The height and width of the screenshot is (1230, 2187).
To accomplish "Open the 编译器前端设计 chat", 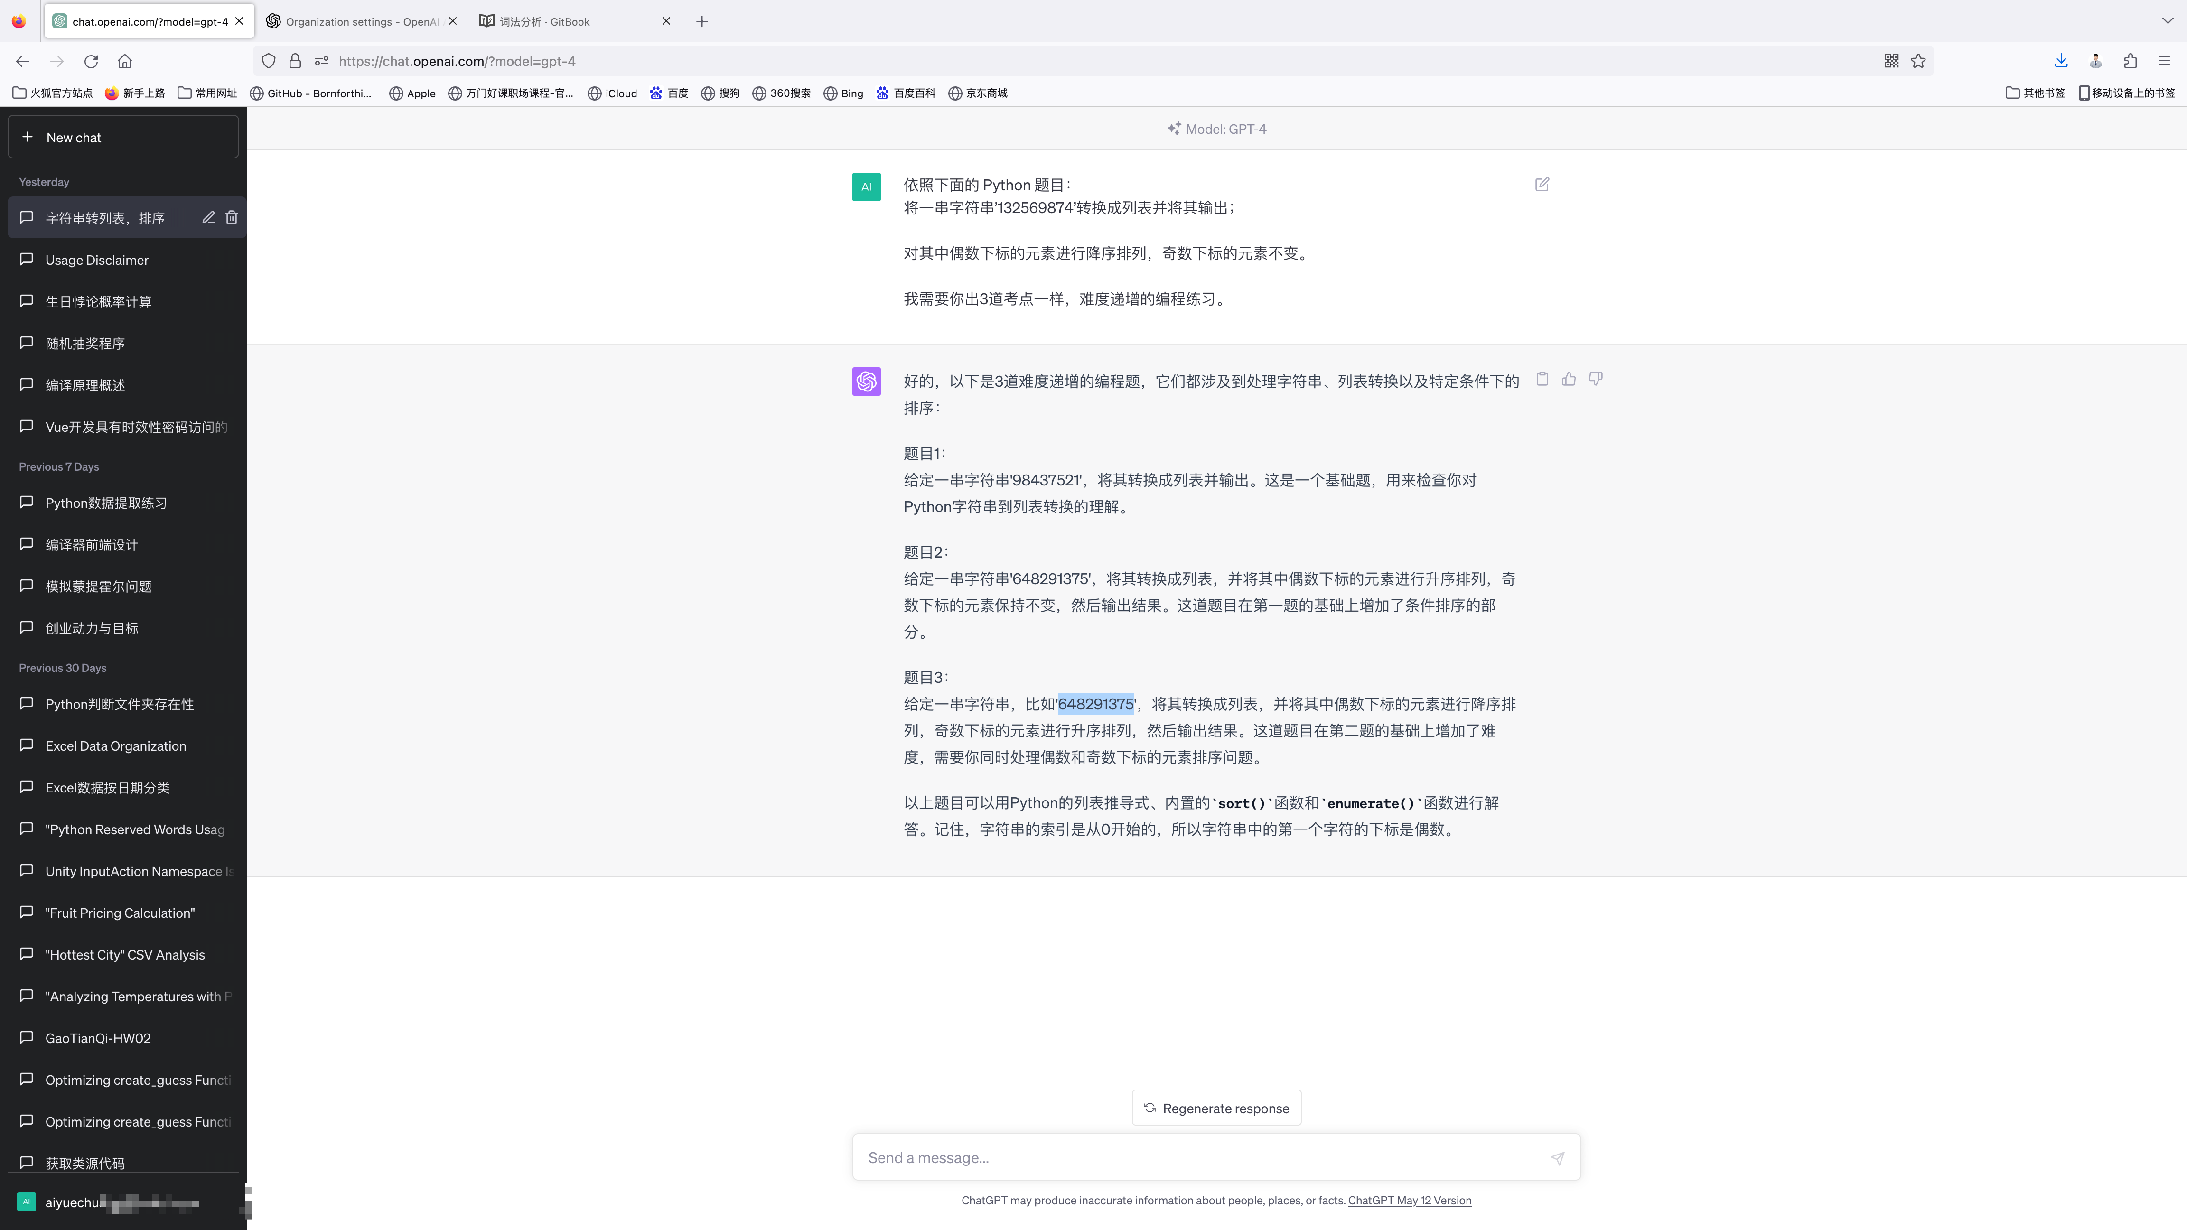I will [123, 544].
